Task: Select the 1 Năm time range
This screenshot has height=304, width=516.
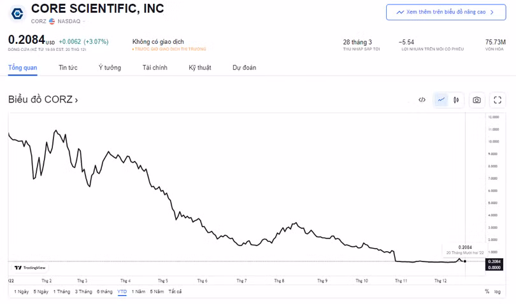Action: [138, 291]
